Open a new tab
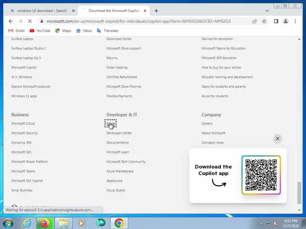Viewport: 306px width, 229px height. tap(156, 11)
